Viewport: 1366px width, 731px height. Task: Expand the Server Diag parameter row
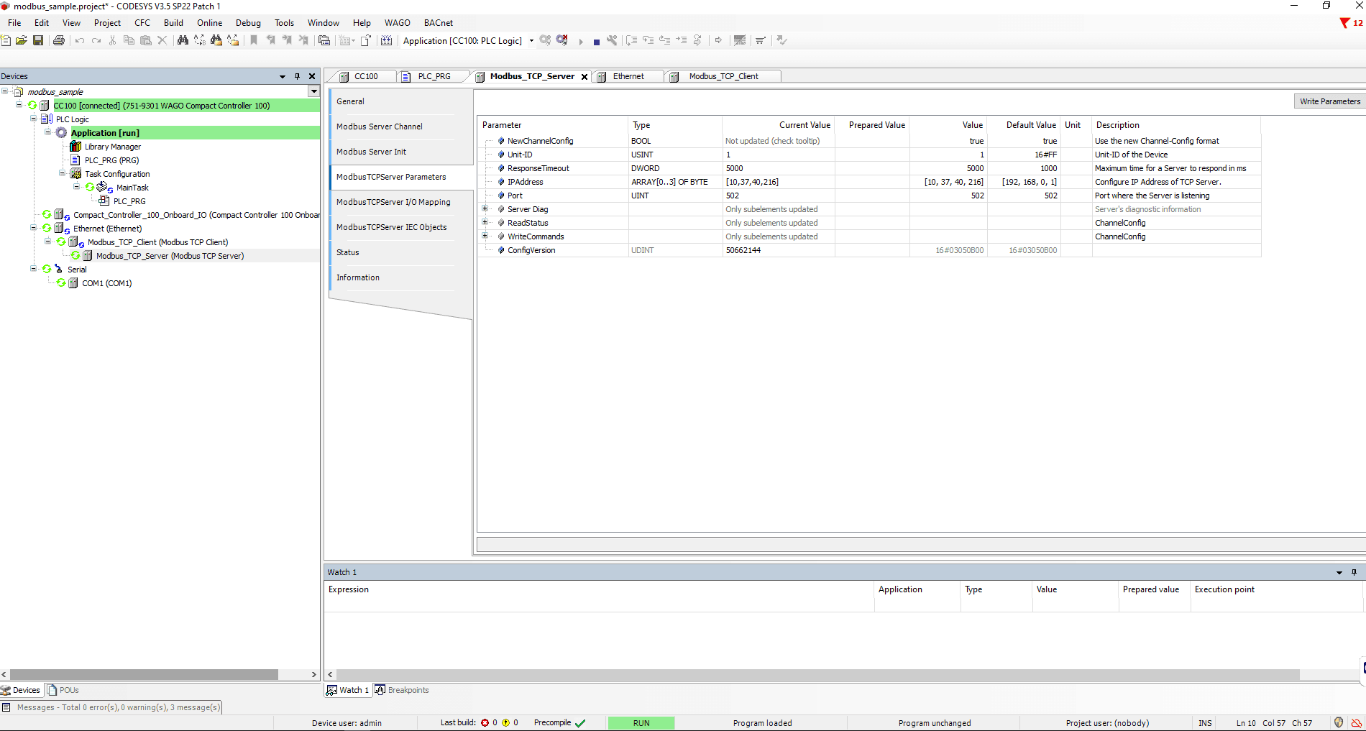coord(485,208)
